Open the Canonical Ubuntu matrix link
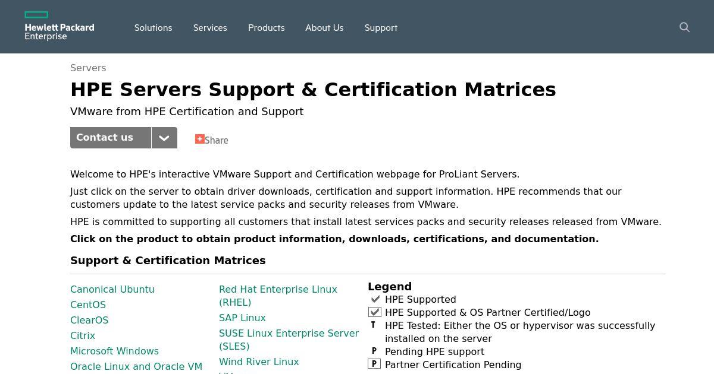Viewport: 714px width, 374px height. tap(112, 289)
